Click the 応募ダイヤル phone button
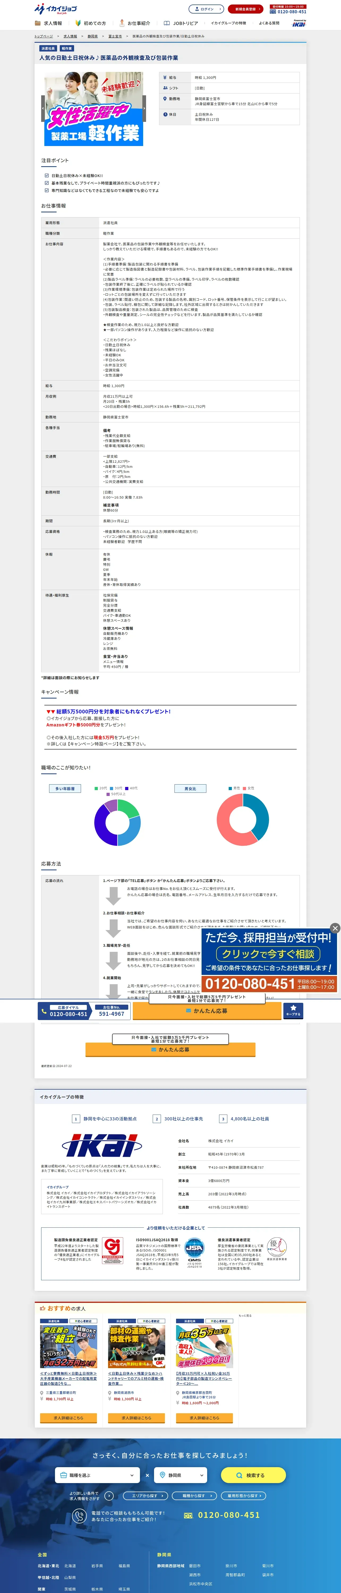 tap(64, 1011)
